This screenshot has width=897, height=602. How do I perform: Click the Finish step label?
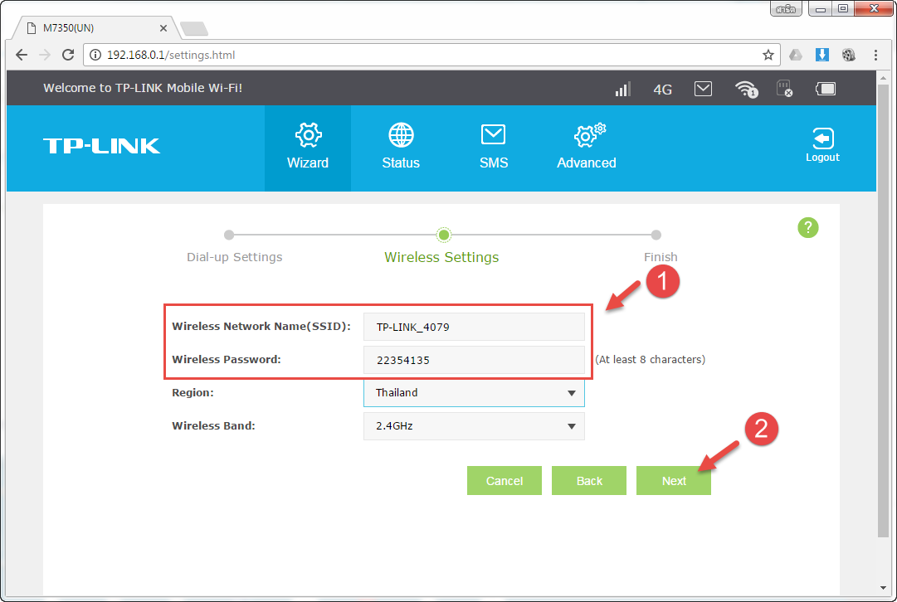tap(661, 257)
